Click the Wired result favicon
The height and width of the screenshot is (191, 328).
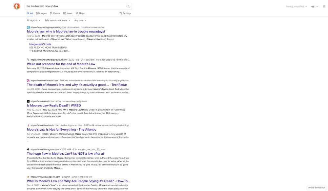coord(28,101)
